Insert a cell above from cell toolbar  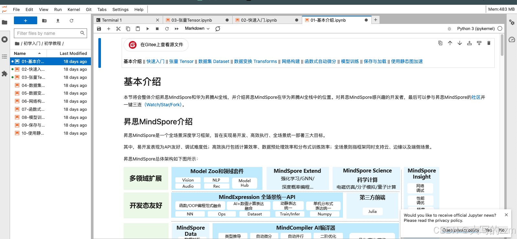pos(469,43)
